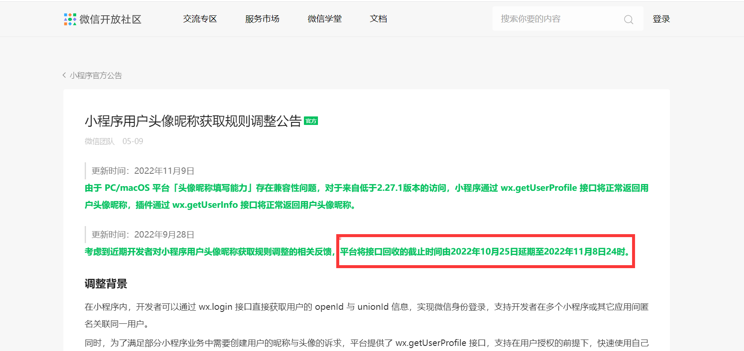Open the 文档 menu
Screen dimensions: 744x351
(x=378, y=19)
